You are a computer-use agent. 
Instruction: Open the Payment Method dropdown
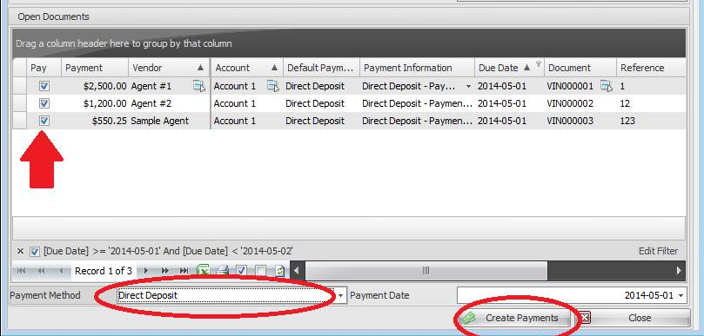point(341,296)
